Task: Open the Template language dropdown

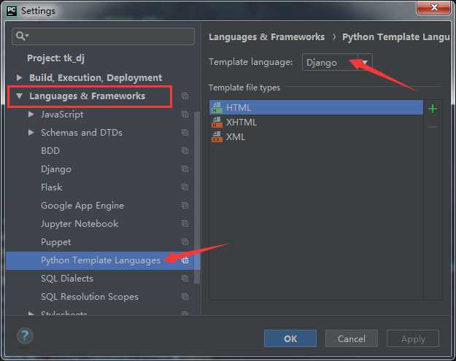Action: [x=337, y=62]
